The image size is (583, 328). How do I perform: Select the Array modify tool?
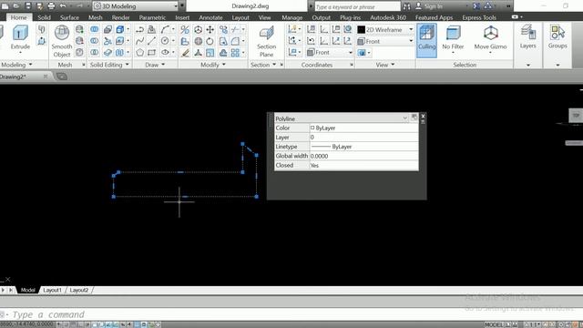(235, 53)
